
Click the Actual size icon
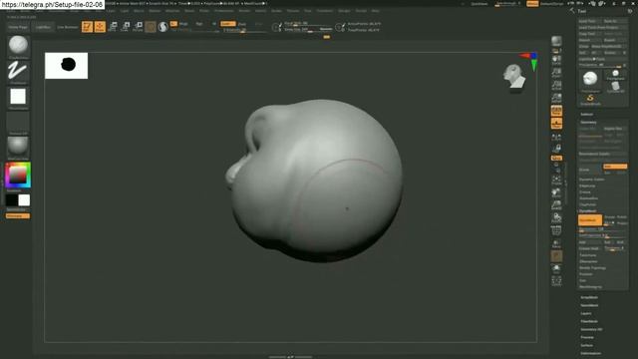556,86
